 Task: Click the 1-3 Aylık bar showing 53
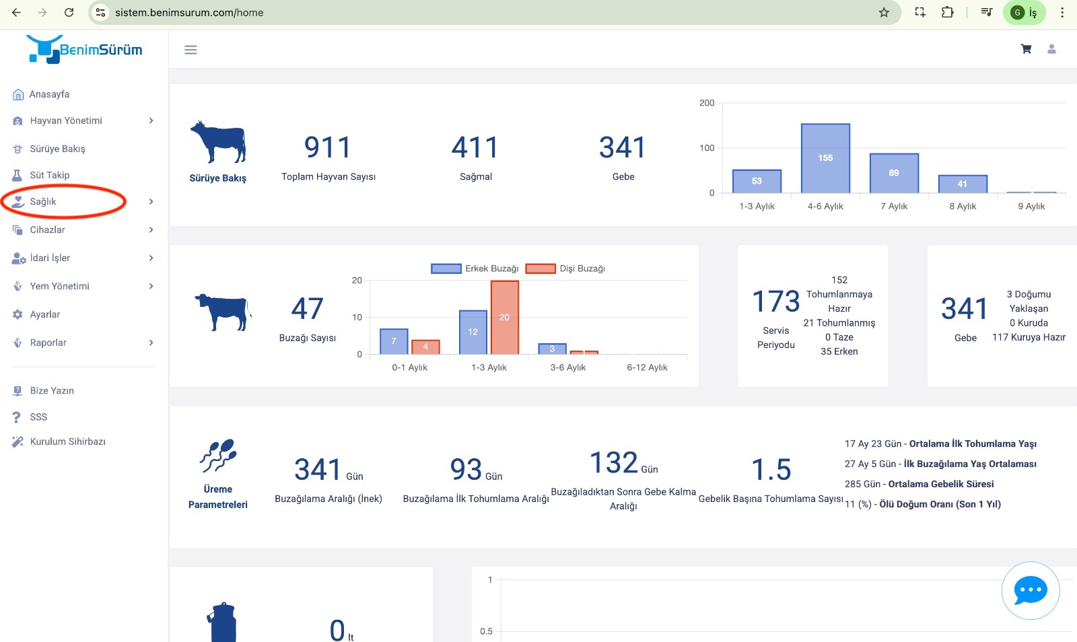tap(757, 181)
